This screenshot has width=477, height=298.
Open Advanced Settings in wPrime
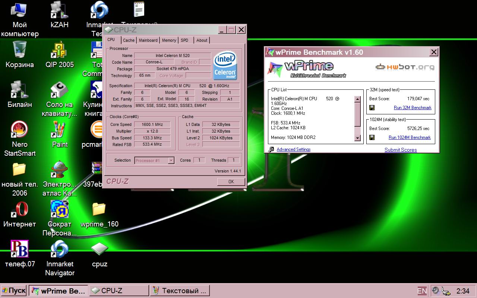(x=293, y=149)
